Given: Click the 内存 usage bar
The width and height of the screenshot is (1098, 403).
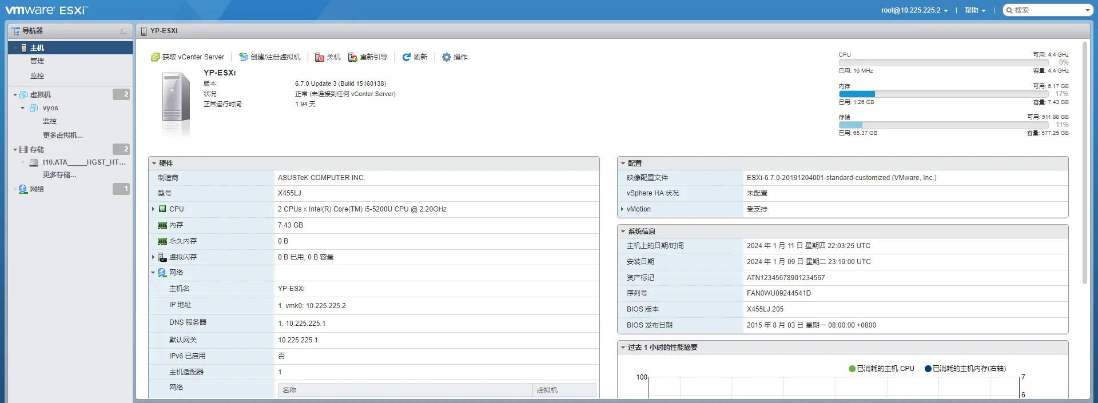Looking at the screenshot, I should coord(944,94).
